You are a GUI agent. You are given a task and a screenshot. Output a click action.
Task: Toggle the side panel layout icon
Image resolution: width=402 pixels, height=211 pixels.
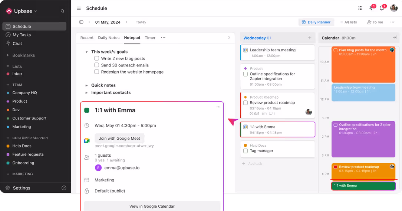81,22
